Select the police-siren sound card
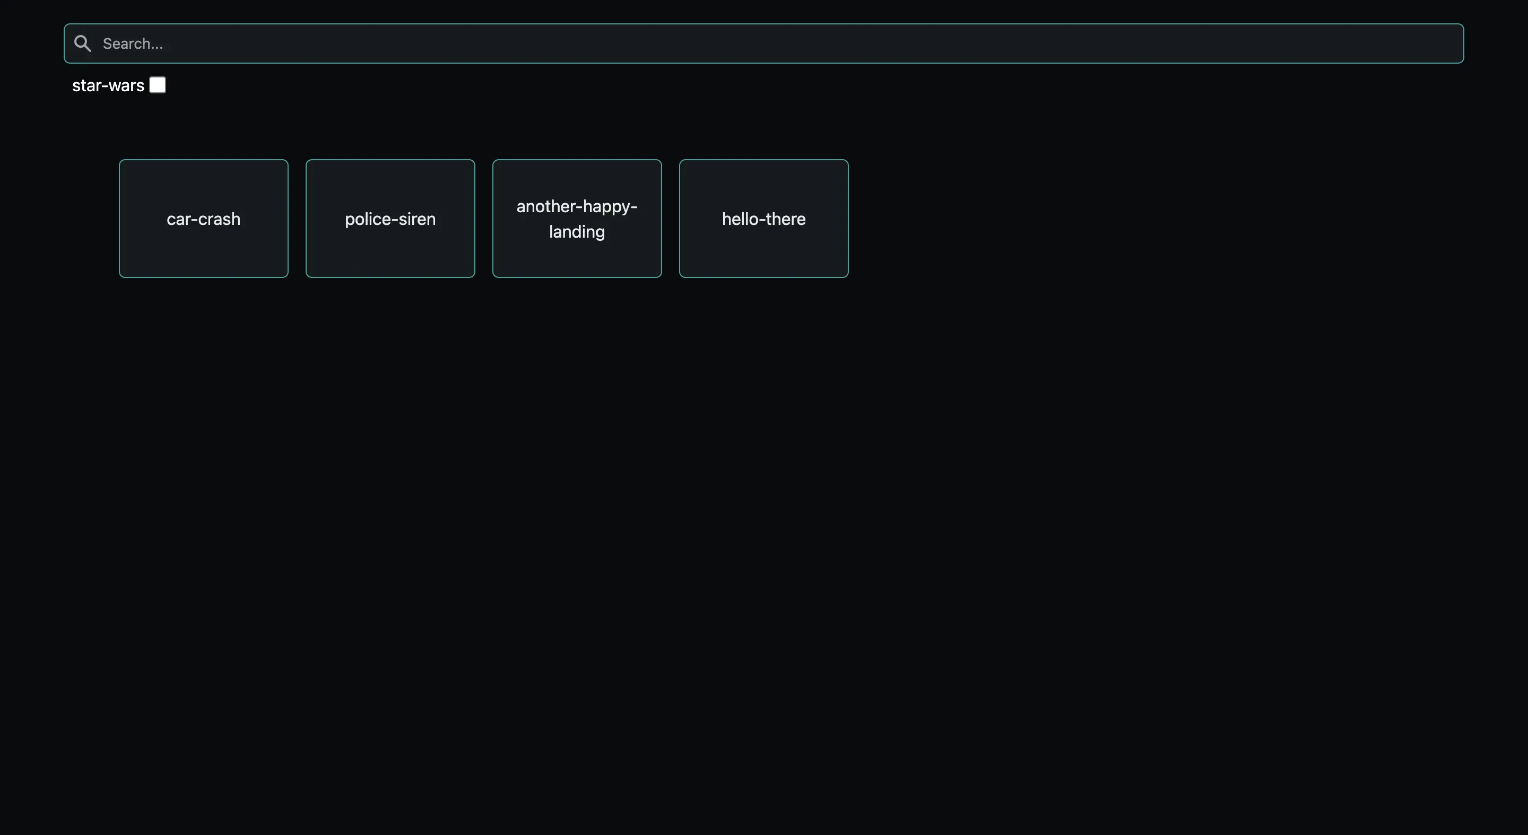Viewport: 1528px width, 835px height. [x=390, y=218]
